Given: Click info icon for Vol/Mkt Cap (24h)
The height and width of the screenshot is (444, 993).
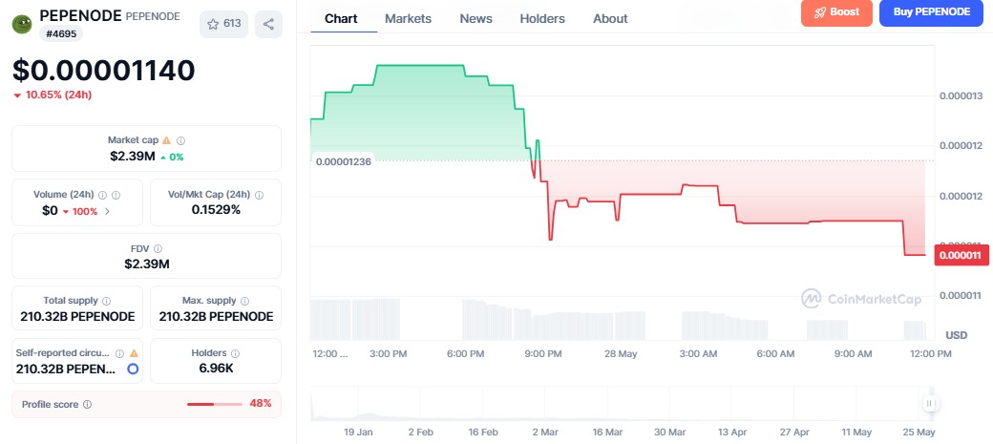Looking at the screenshot, I should point(259,195).
